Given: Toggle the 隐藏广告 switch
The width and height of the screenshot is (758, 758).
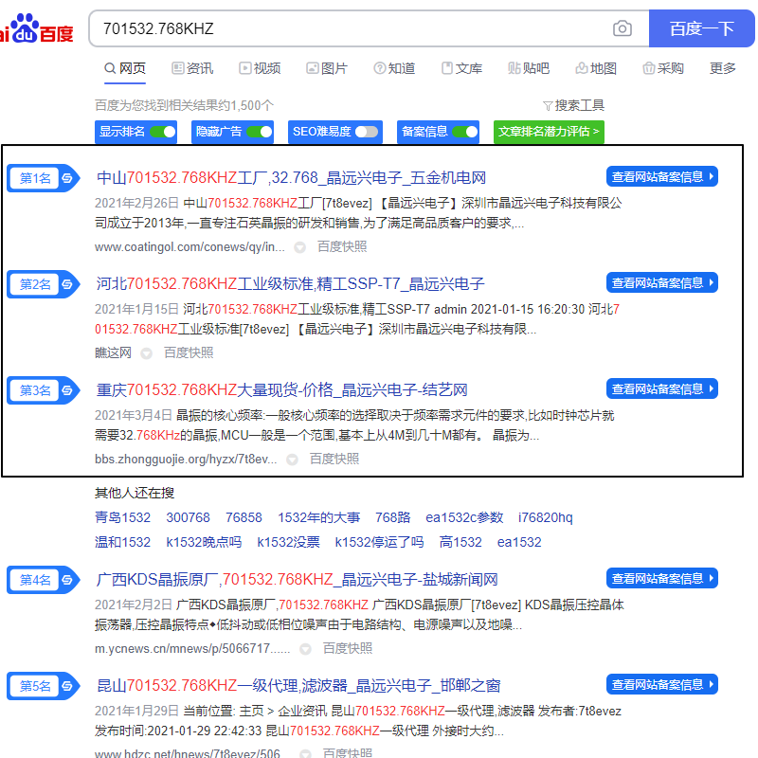Looking at the screenshot, I should [x=259, y=132].
